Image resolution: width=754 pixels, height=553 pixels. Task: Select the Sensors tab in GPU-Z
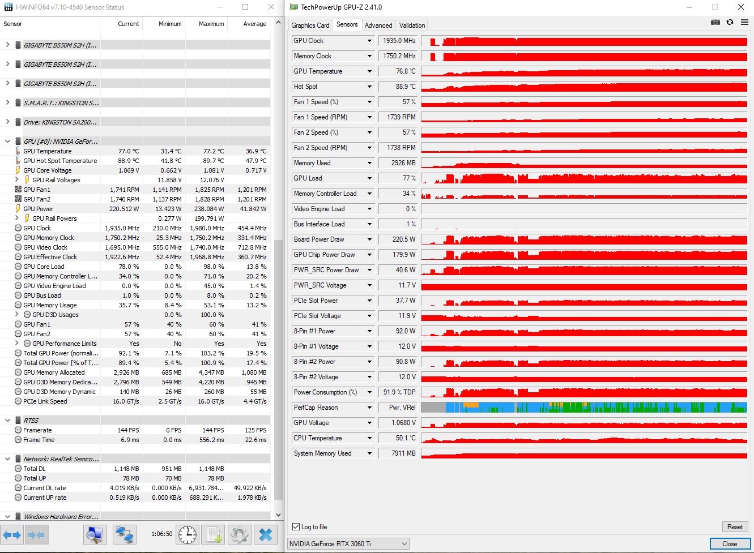tap(347, 24)
